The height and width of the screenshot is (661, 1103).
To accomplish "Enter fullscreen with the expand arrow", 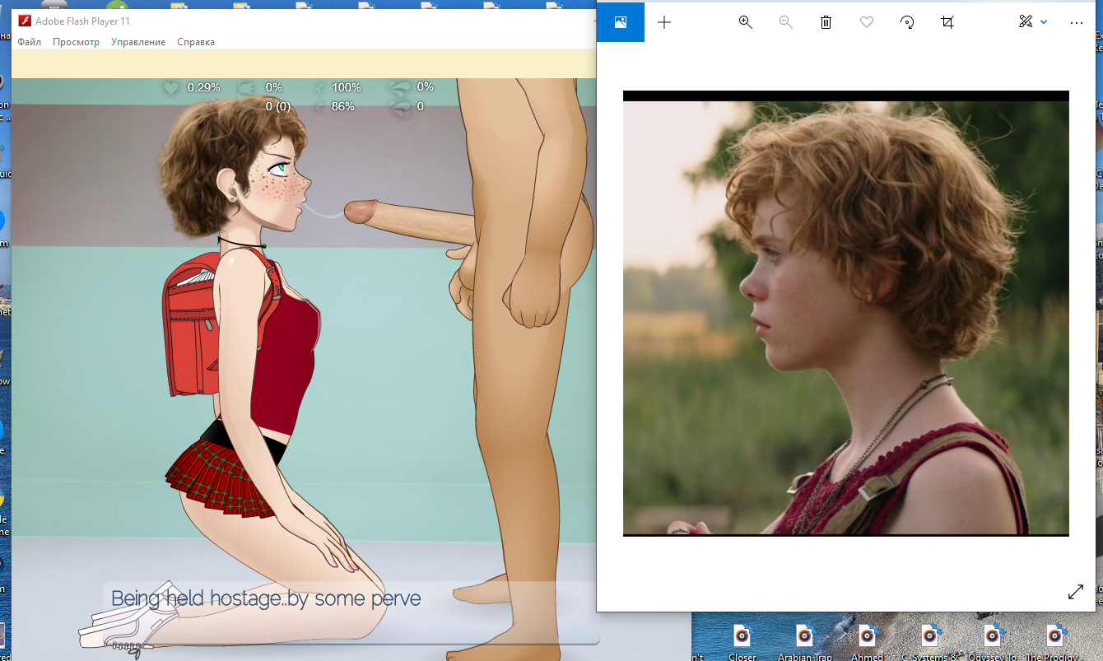I will click(1076, 592).
